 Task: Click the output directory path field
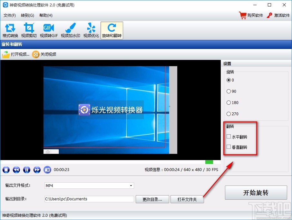pos(89,199)
